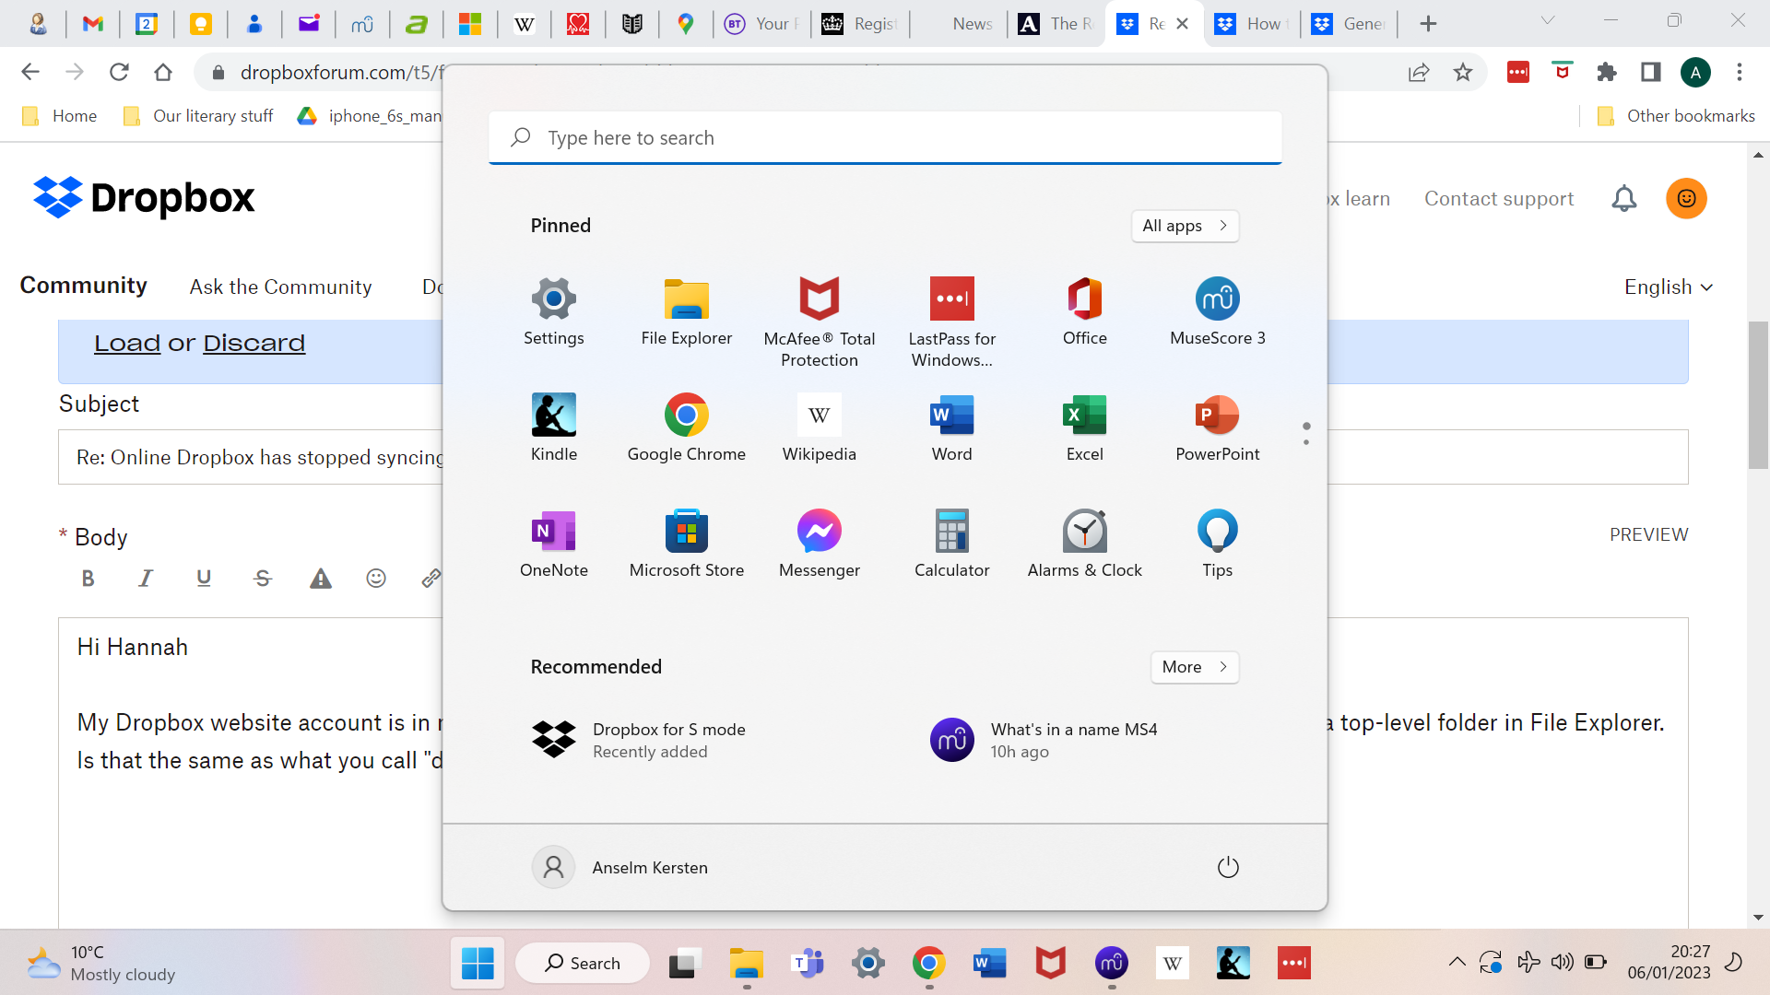1770x995 pixels.
Task: Select Community navigation item
Action: (84, 286)
